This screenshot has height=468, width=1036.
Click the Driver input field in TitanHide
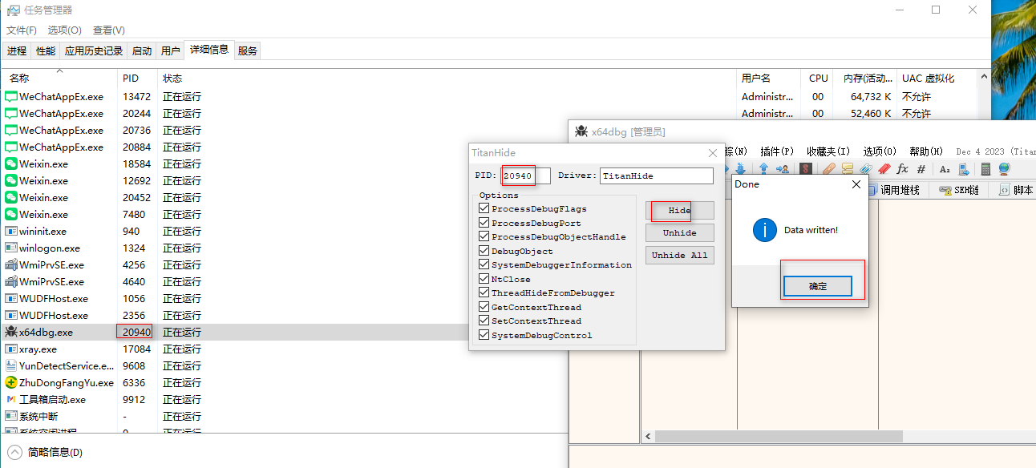point(657,175)
